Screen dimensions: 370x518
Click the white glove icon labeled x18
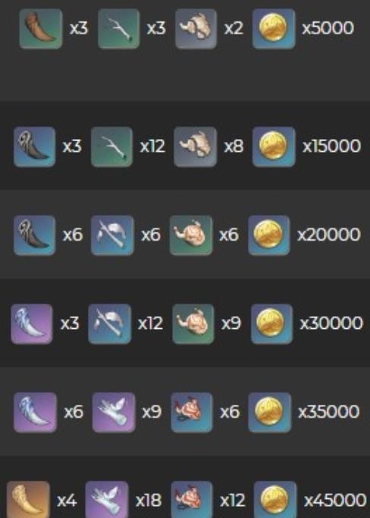[106, 500]
